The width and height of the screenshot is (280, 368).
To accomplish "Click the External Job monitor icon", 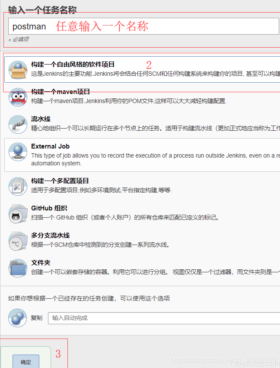I will click(18, 152).
